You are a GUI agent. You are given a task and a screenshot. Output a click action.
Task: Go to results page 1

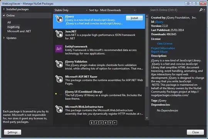(92, 123)
